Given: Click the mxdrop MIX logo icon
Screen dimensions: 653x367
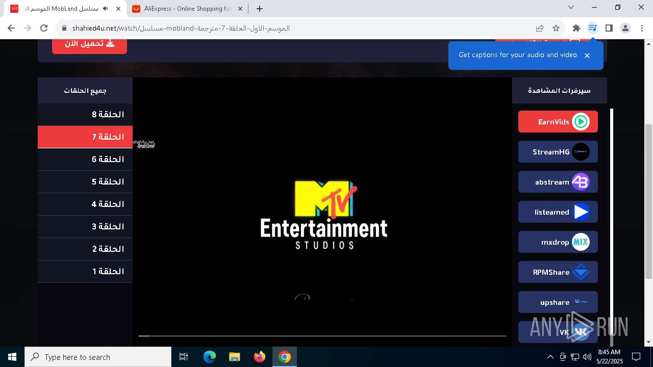Looking at the screenshot, I should 581,242.
